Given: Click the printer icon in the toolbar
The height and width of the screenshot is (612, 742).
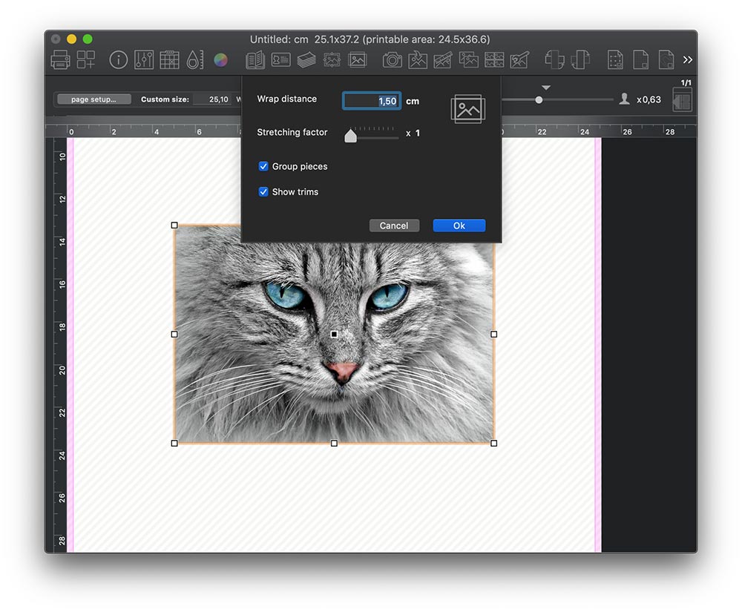Looking at the screenshot, I should (x=60, y=60).
